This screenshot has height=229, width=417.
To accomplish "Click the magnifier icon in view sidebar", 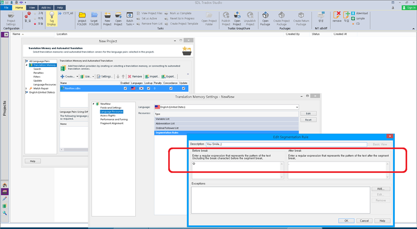I will tap(5, 213).
